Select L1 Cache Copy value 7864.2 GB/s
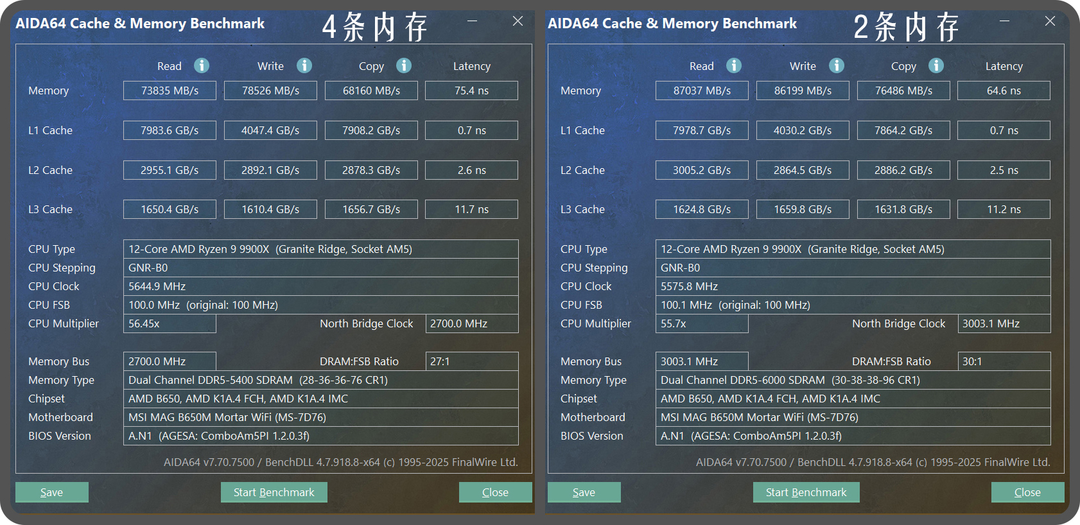Viewport: 1080px width, 525px height. tap(903, 130)
